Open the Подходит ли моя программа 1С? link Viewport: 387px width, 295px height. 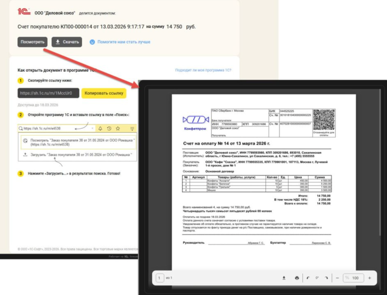pos(203,70)
